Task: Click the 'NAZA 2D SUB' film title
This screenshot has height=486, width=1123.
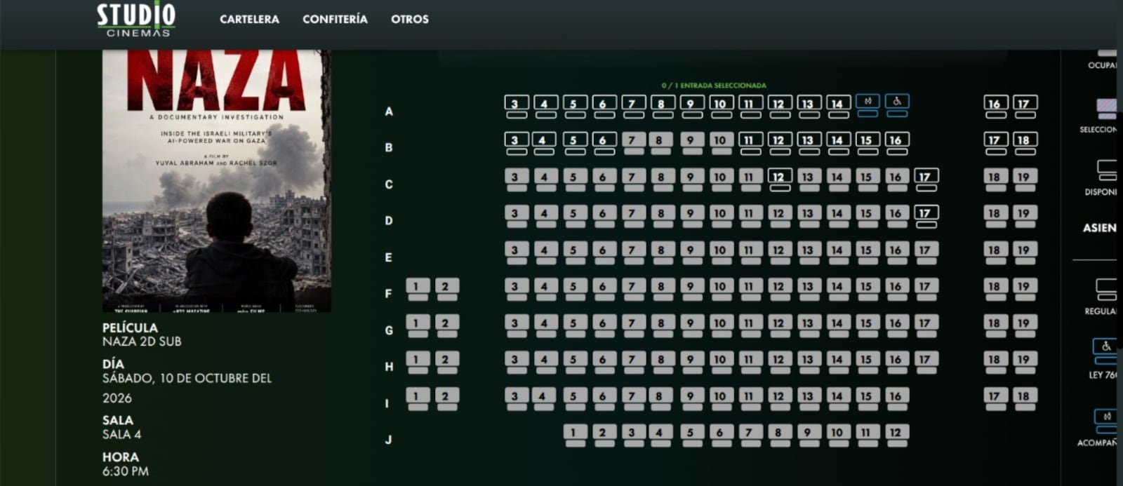Action: (142, 342)
